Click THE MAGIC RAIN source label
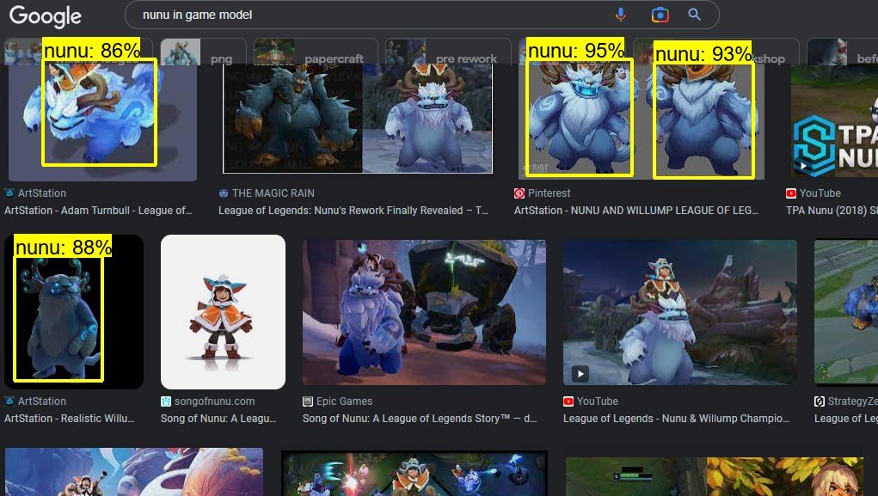The width and height of the screenshot is (878, 496). pos(273,193)
